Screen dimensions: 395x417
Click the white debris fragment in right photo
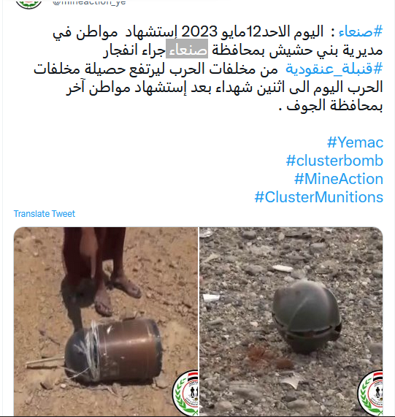[x=283, y=268]
